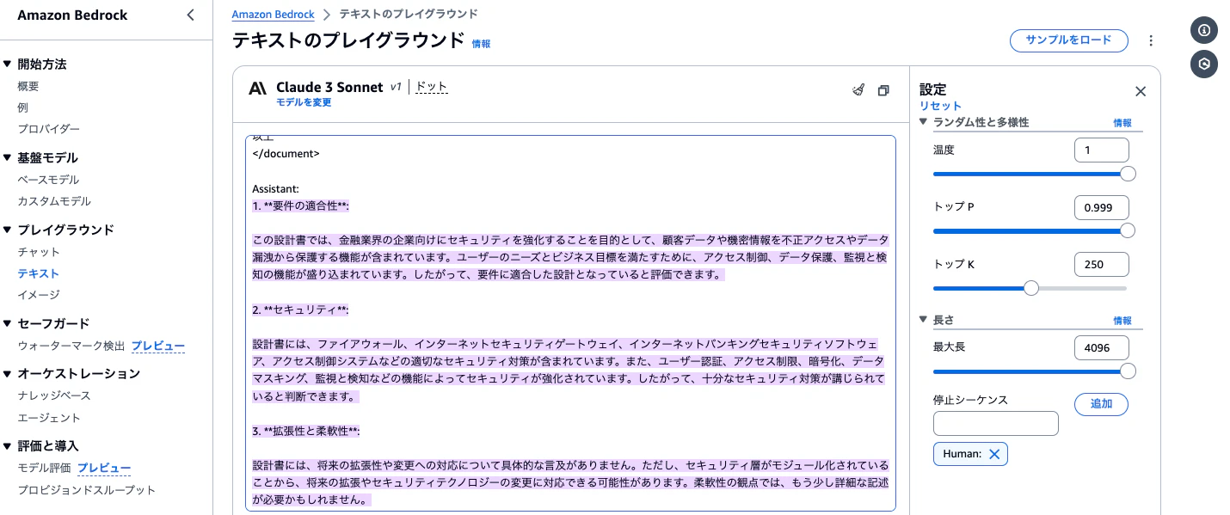Open エージェント in sidebar

[49, 418]
